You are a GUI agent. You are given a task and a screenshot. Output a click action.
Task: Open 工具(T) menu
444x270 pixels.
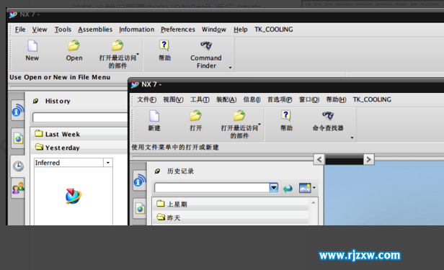click(200, 99)
